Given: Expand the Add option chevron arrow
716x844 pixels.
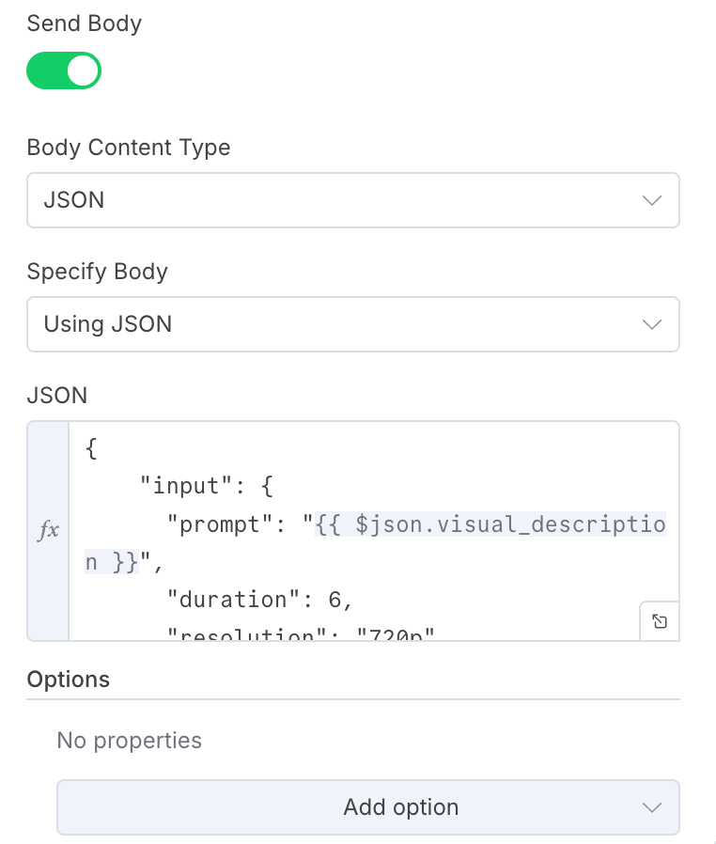Looking at the screenshot, I should coord(651,807).
